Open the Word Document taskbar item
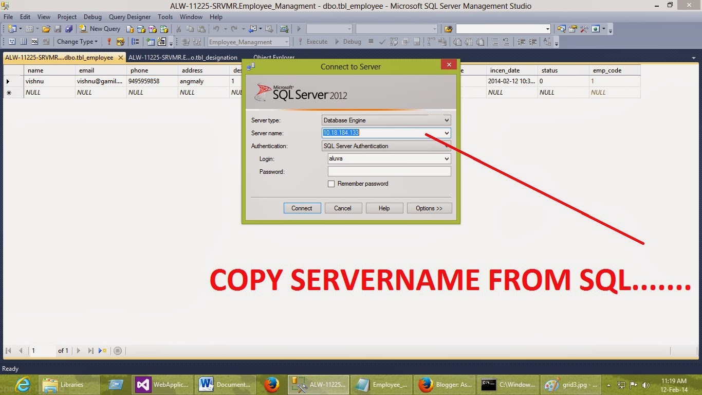This screenshot has height=395, width=702. point(225,384)
